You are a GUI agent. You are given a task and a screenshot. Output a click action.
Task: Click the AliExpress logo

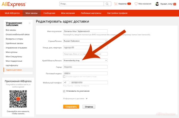(14, 4)
